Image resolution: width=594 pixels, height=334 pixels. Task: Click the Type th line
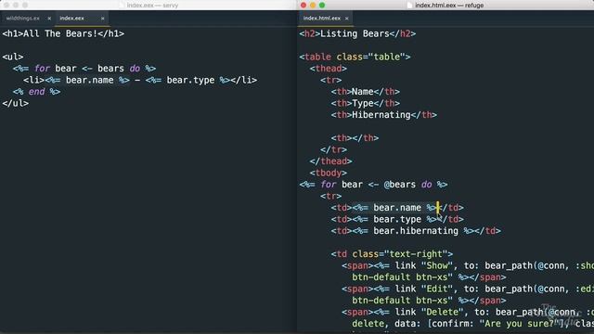pos(366,103)
